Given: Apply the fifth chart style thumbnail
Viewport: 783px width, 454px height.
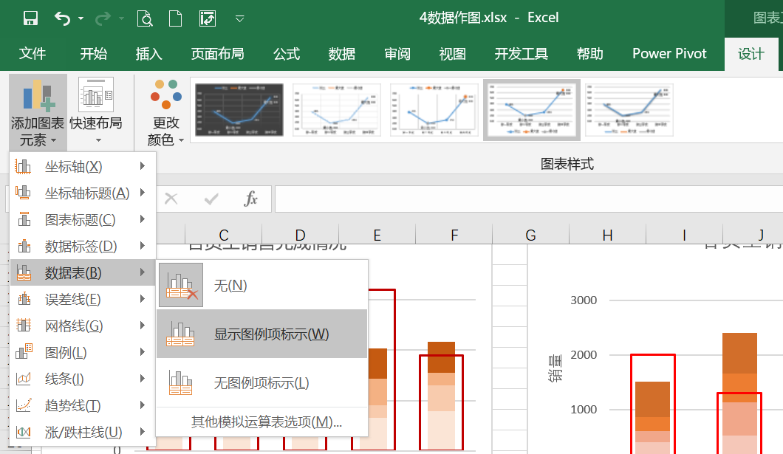Looking at the screenshot, I should point(629,110).
